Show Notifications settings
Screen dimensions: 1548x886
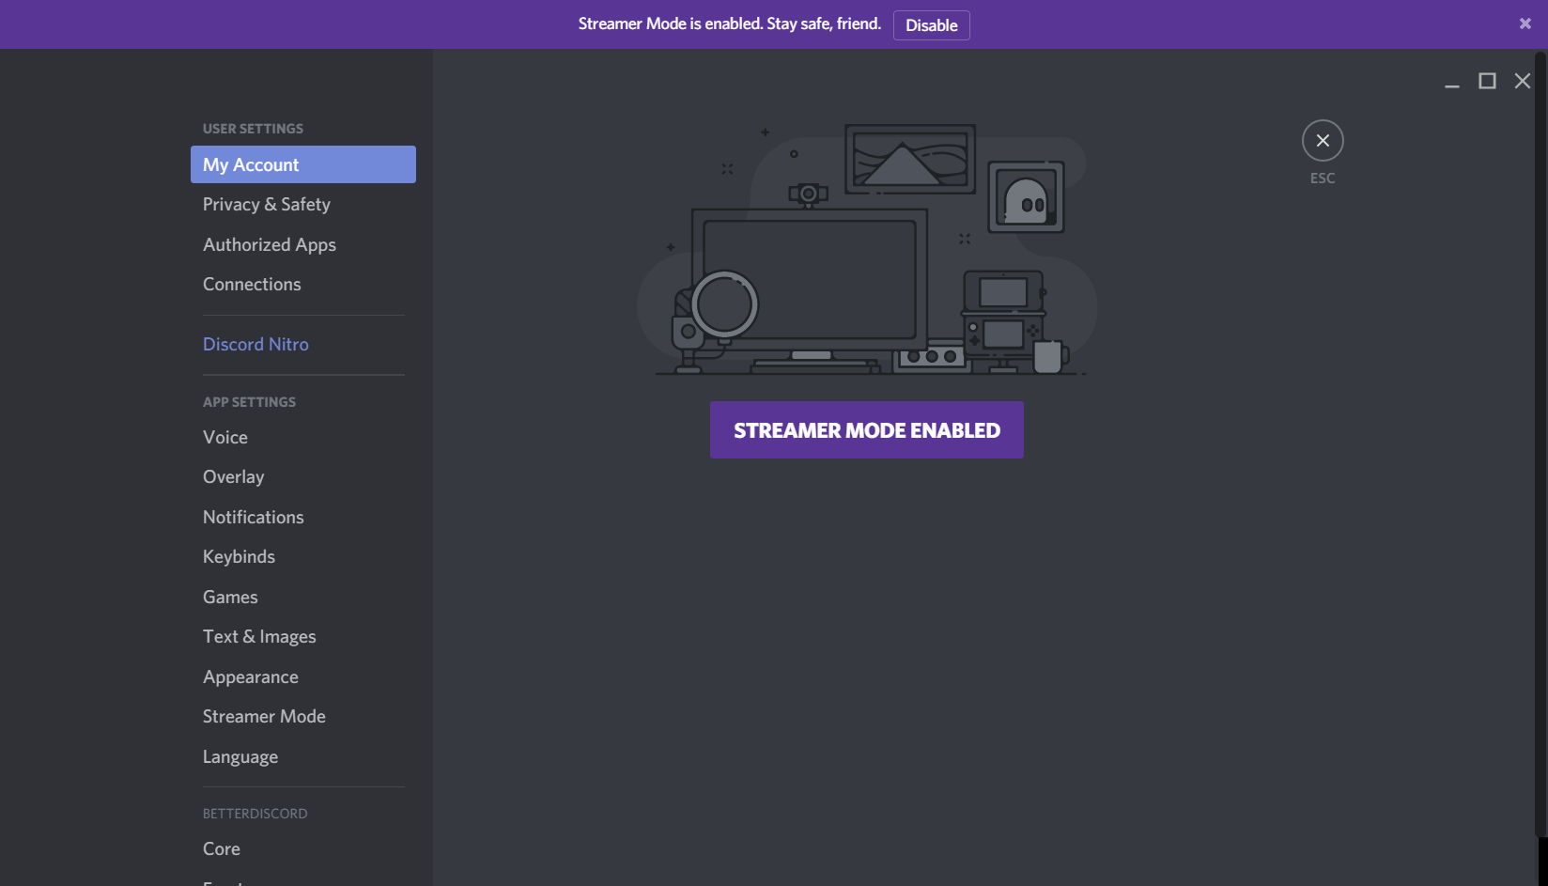pos(254,518)
